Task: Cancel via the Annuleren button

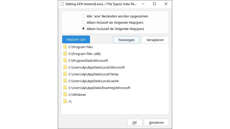Action: [x=156, y=122]
